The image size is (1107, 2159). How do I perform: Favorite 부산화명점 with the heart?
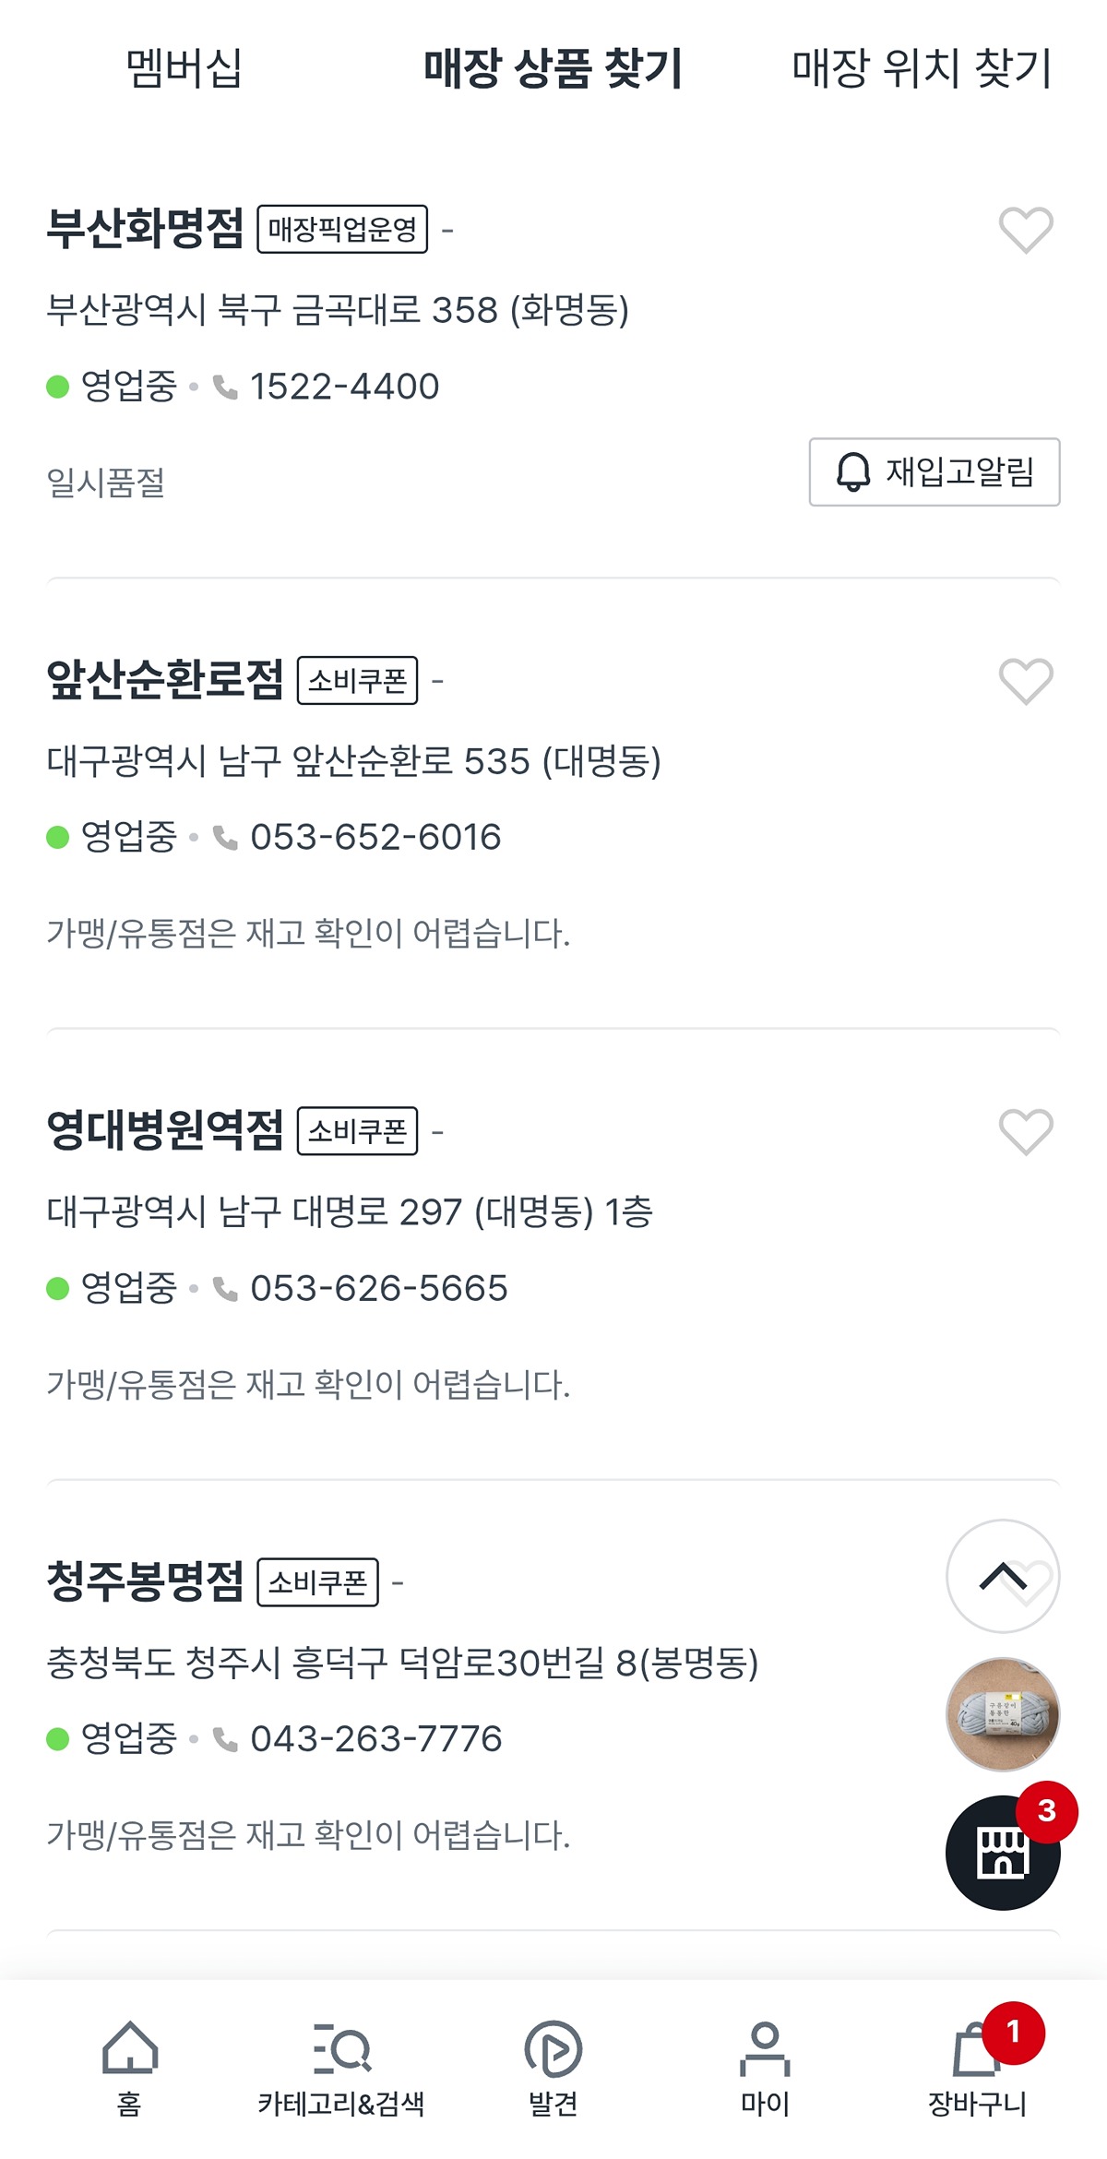coord(1026,230)
